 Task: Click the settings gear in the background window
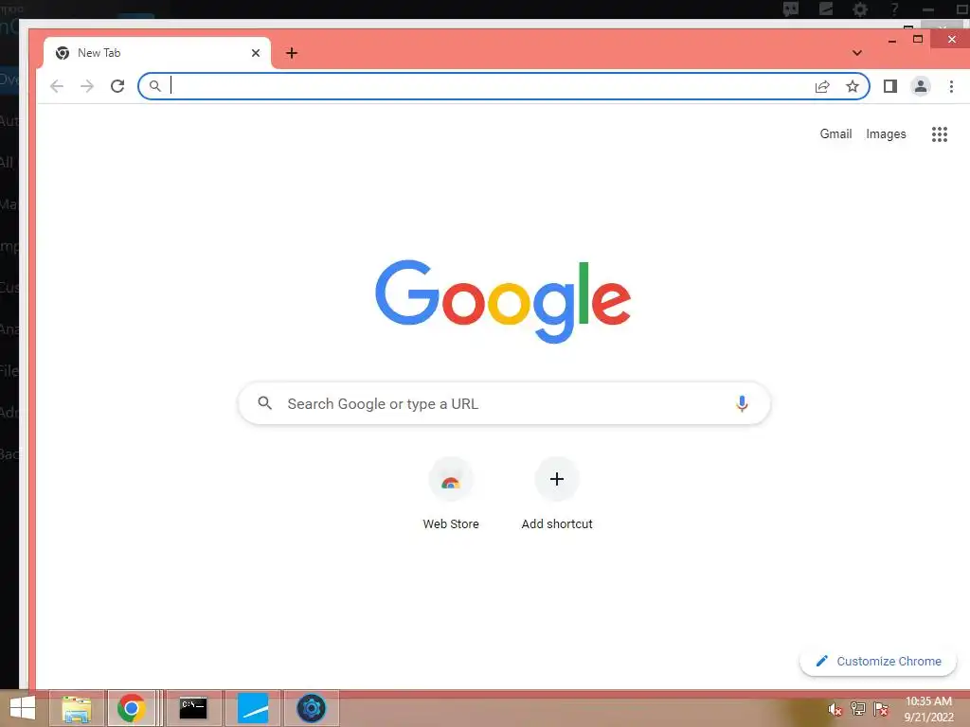coord(860,9)
